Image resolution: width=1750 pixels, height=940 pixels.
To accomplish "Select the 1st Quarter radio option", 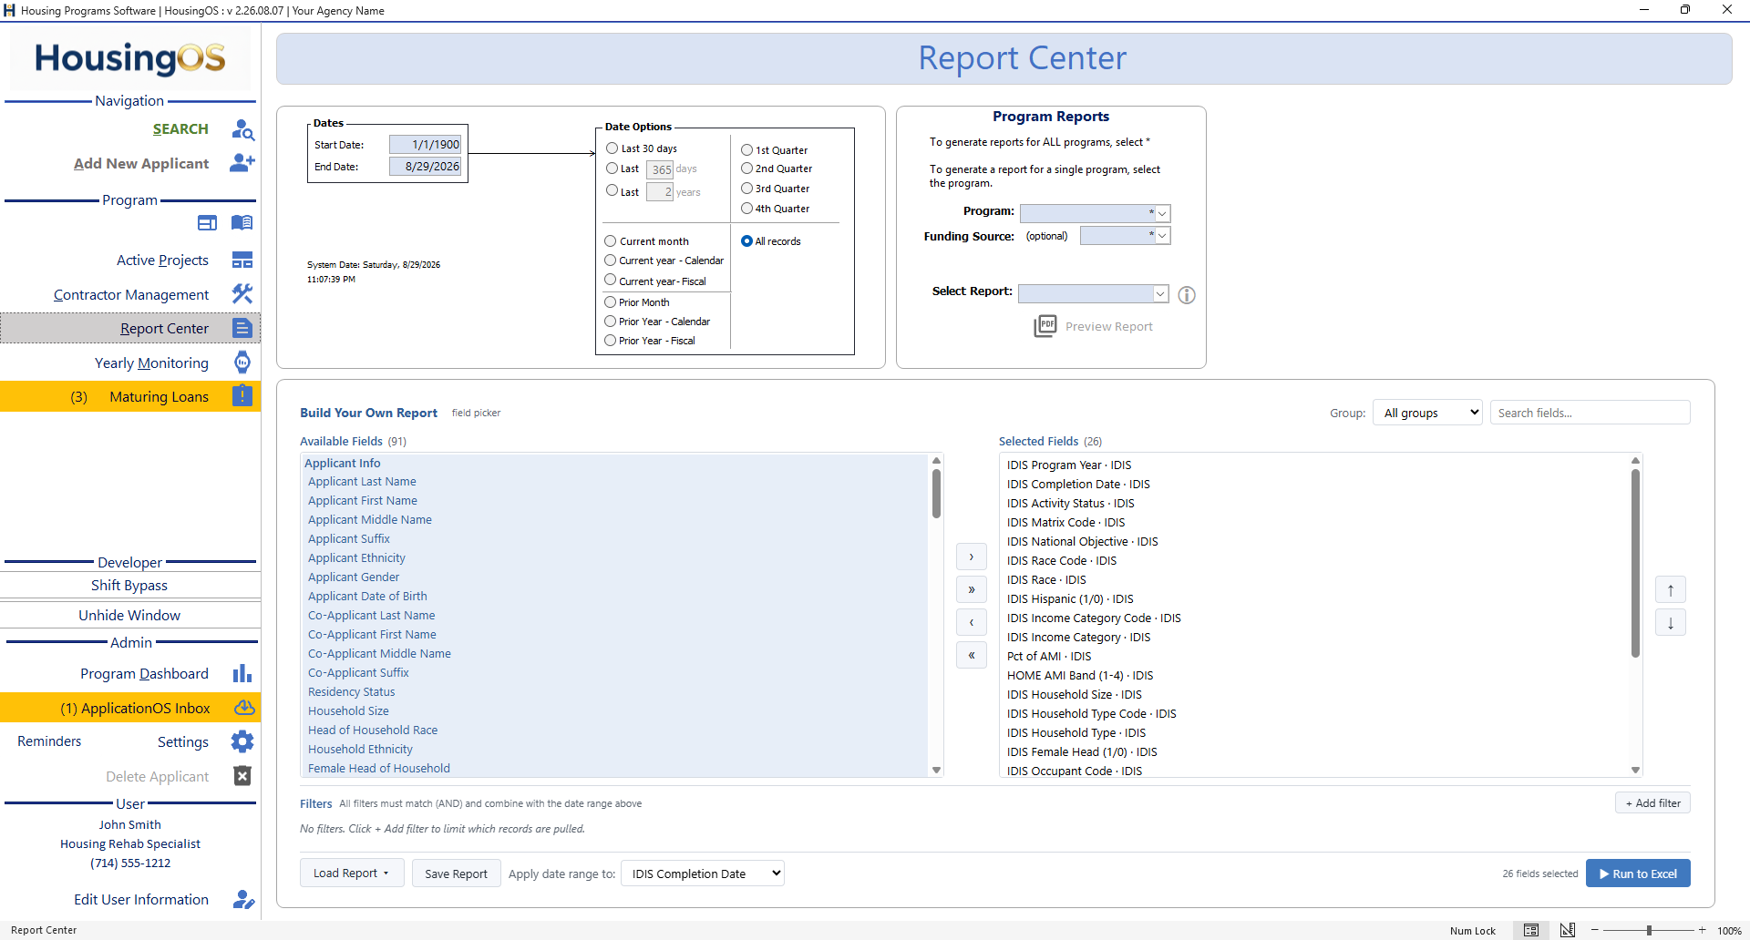I will (747, 150).
